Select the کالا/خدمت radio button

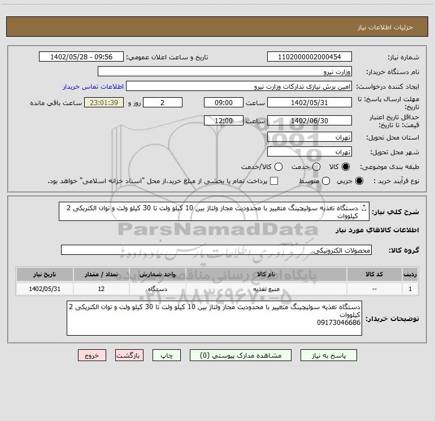click(279, 167)
